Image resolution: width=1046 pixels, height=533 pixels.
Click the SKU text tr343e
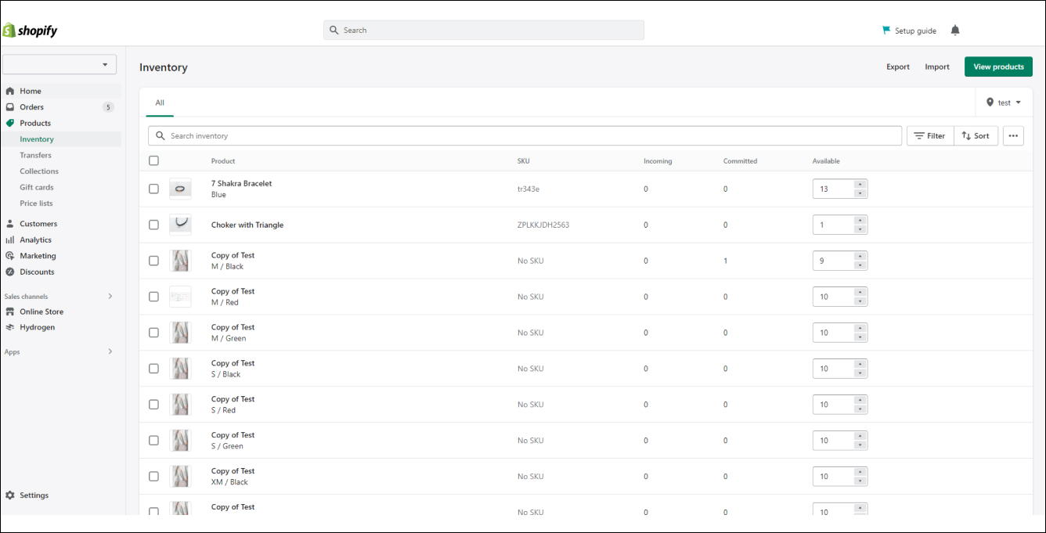coord(528,189)
